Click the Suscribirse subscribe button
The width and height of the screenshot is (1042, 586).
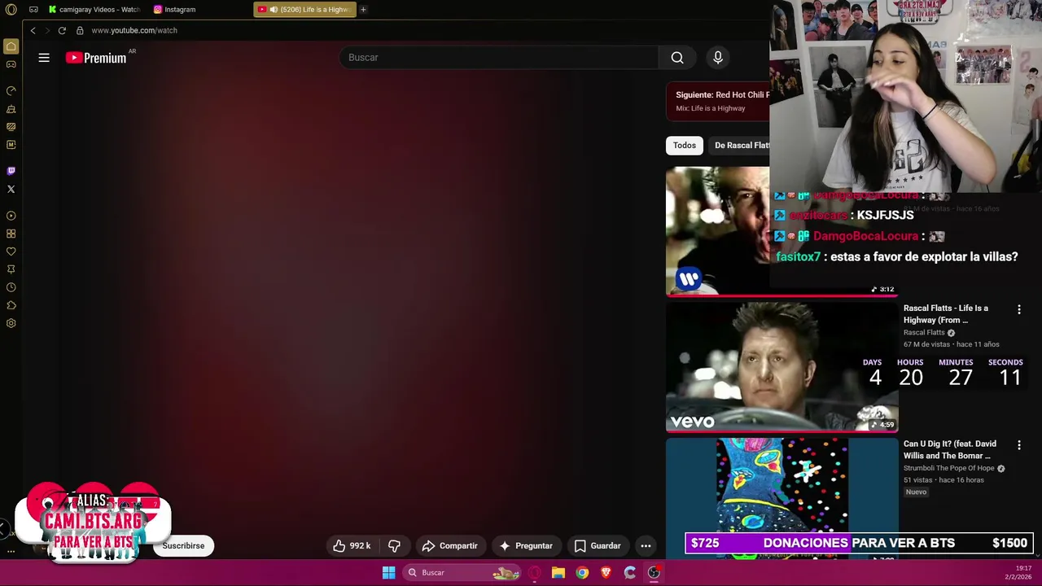(183, 546)
